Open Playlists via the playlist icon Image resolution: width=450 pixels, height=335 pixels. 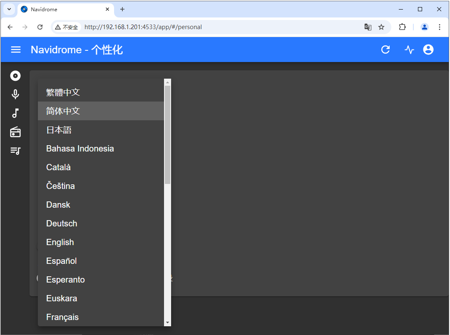(x=15, y=151)
